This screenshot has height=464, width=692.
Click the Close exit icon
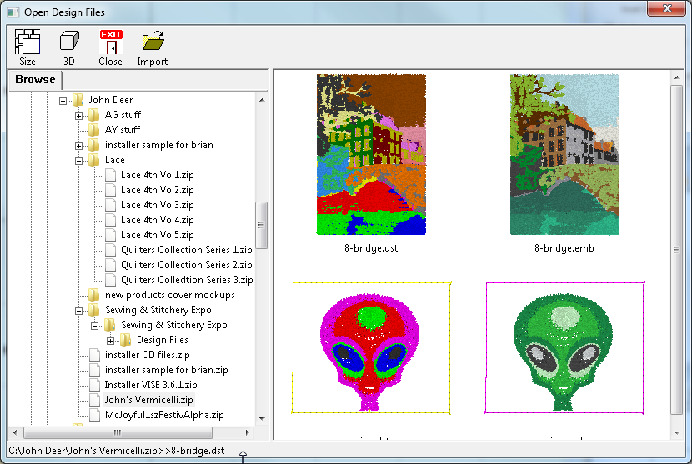coord(110,43)
